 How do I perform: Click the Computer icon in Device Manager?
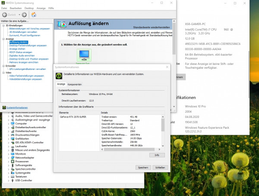(13, 123)
